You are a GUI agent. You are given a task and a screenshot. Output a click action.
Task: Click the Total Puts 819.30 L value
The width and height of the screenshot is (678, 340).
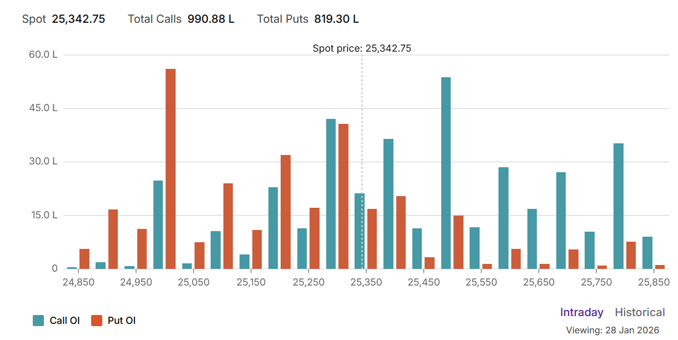(x=336, y=19)
